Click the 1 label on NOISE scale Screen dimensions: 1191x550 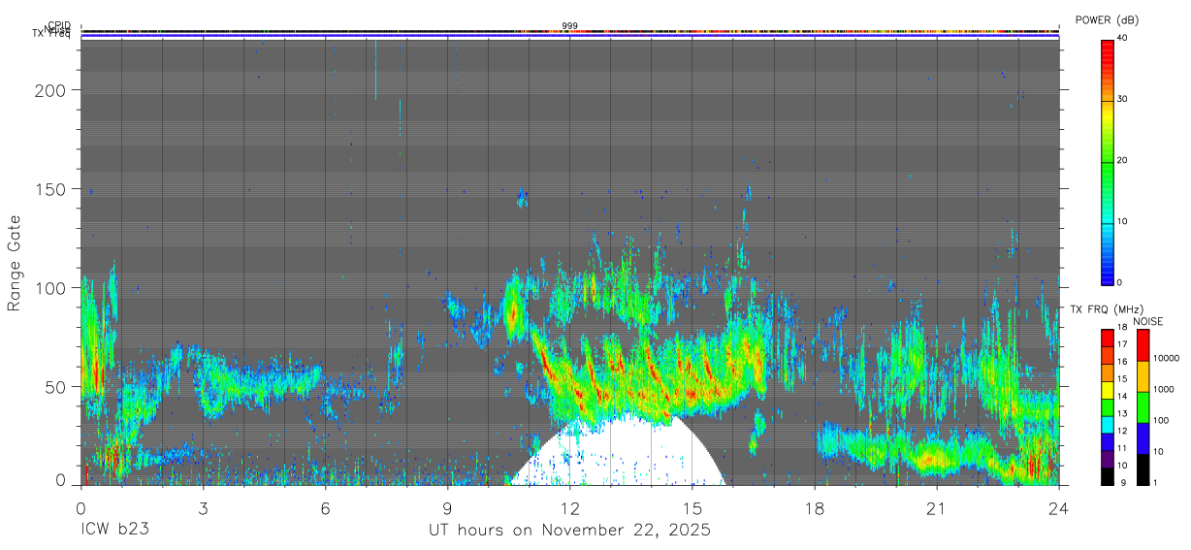1154,482
